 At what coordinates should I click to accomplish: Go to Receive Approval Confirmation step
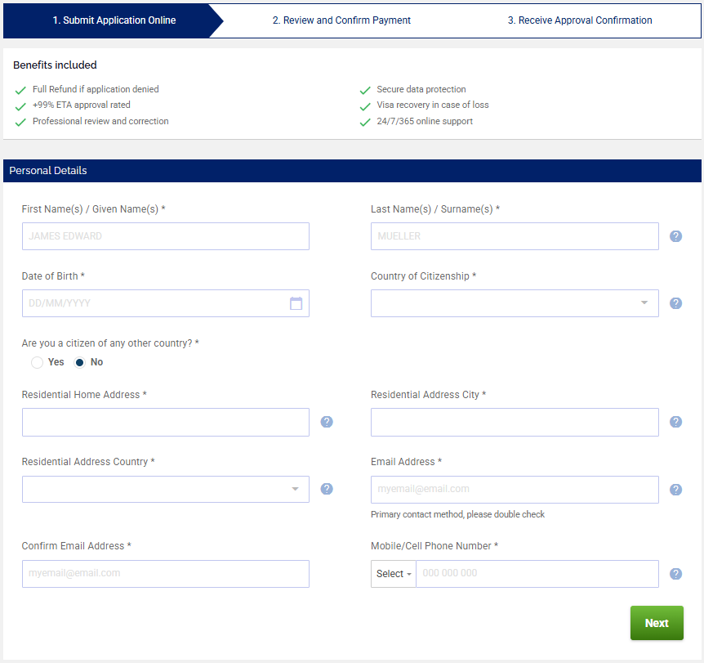tap(580, 20)
